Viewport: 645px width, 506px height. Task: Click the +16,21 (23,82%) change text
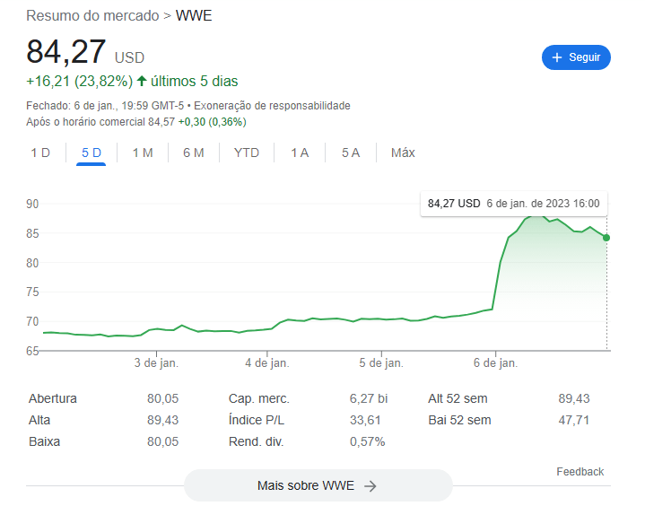coord(79,81)
